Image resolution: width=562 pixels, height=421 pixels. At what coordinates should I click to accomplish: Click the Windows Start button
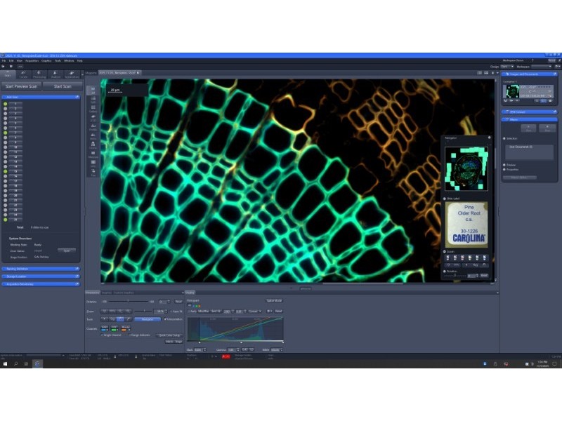click(x=5, y=363)
